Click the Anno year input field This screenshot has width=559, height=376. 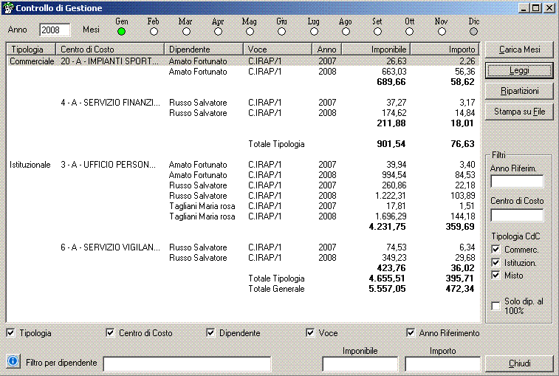pyautogui.click(x=55, y=30)
